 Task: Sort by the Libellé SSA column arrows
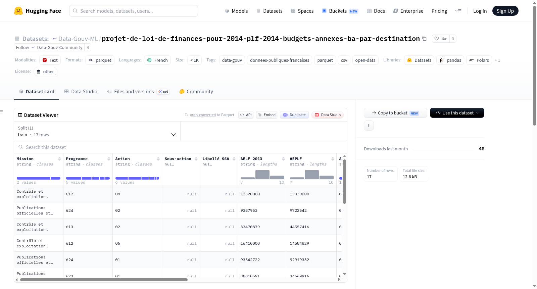coord(234,159)
